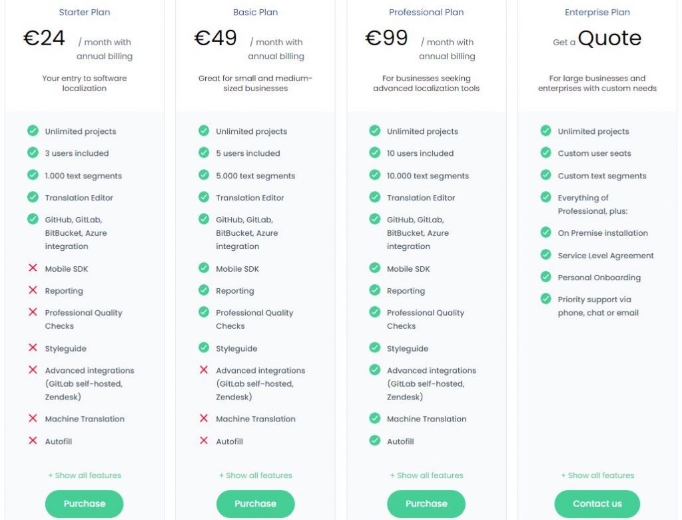
Task: Click the check icon next to Personal Onboarding
Action: [x=545, y=276]
